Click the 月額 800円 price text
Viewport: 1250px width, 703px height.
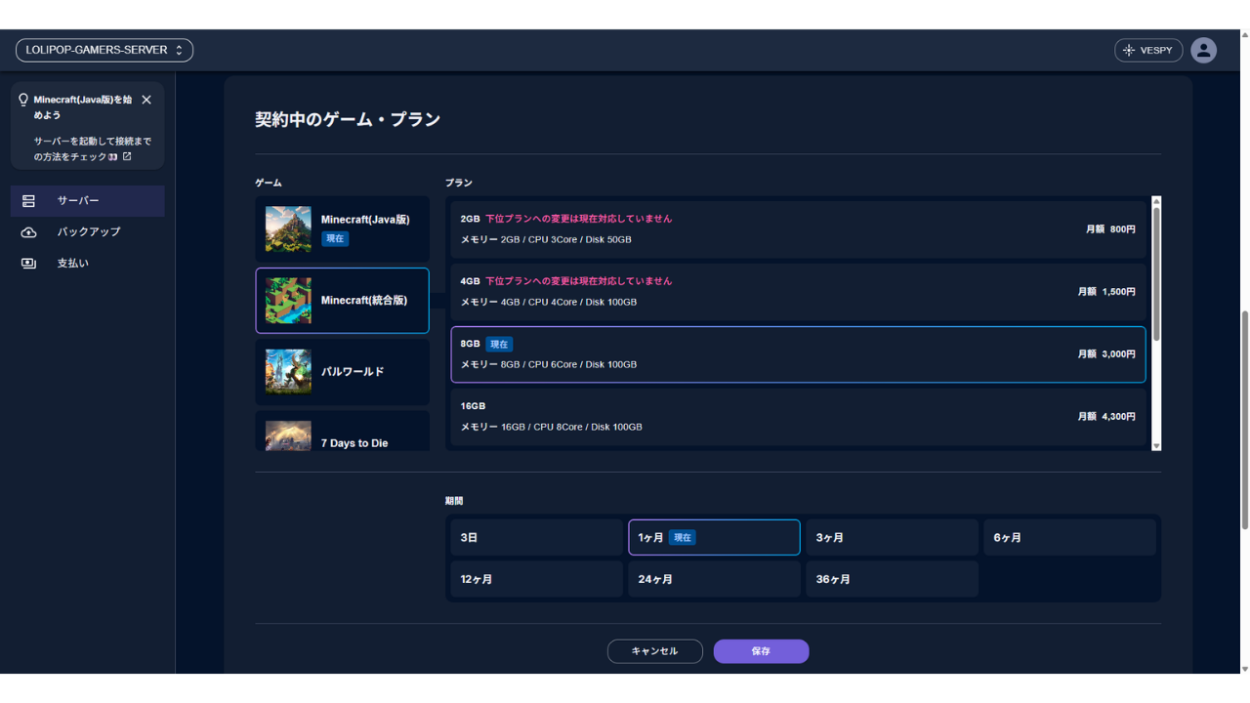(1110, 229)
